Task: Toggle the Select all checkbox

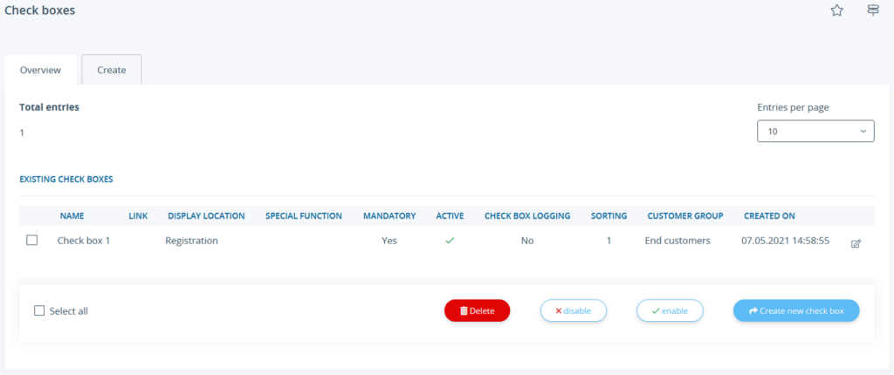Action: 38,310
